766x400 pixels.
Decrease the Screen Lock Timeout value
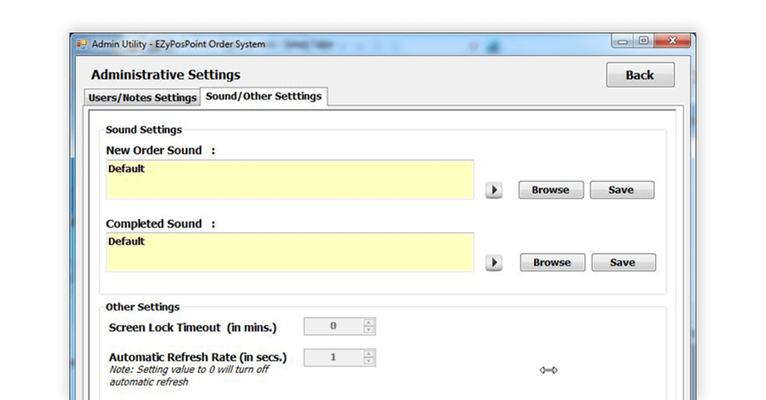pyautogui.click(x=369, y=330)
